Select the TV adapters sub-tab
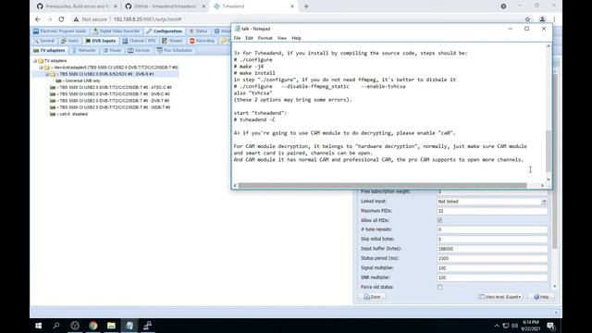The width and height of the screenshot is (592, 333). coord(49,50)
